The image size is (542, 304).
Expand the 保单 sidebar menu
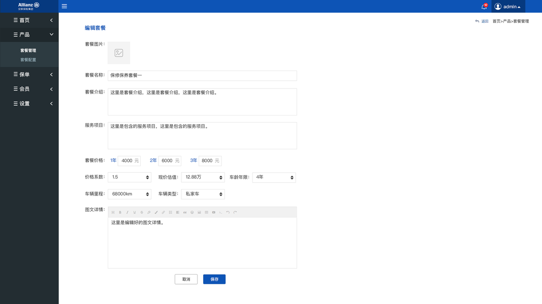tap(29, 74)
